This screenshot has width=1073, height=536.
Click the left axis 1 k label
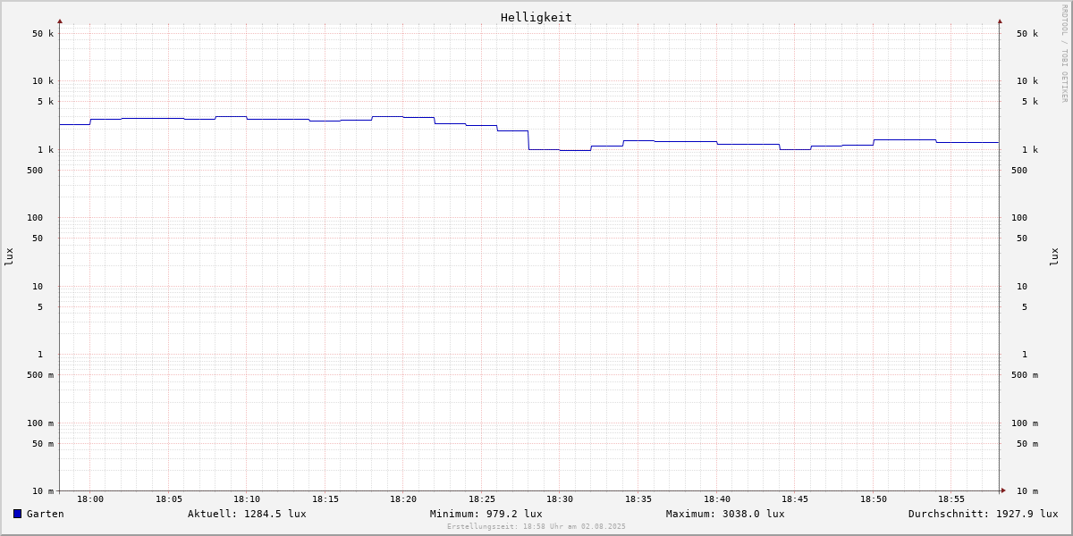46,150
